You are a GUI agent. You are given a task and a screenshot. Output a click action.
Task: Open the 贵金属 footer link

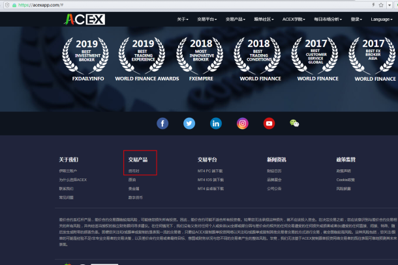(134, 189)
